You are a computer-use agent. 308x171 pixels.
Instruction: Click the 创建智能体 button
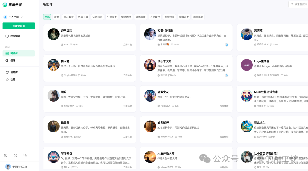(19, 26)
